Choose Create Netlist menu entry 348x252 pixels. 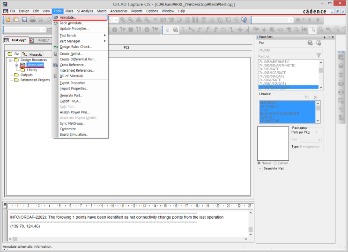pyautogui.click(x=80, y=54)
